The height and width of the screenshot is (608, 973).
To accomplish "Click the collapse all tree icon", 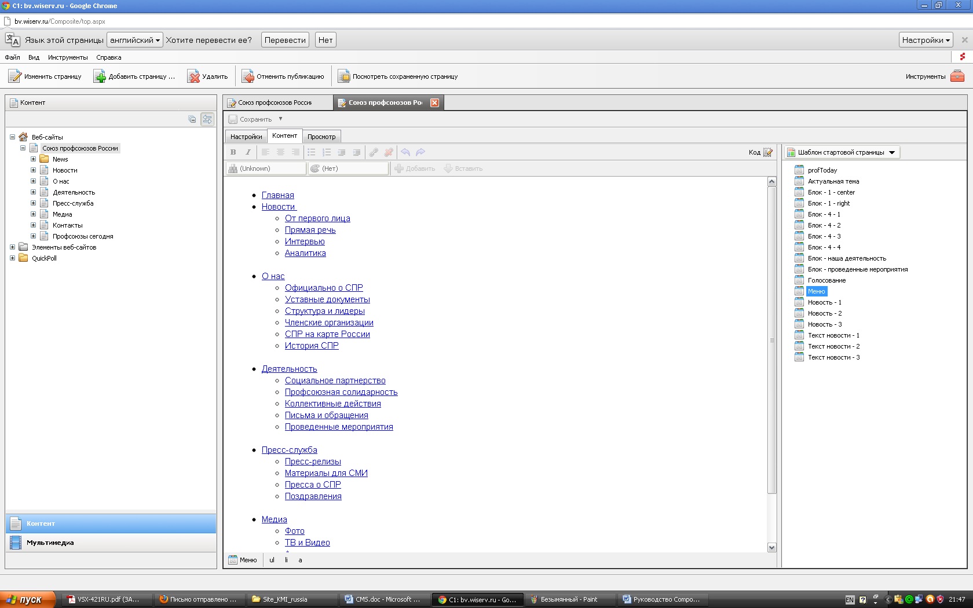I will point(192,119).
